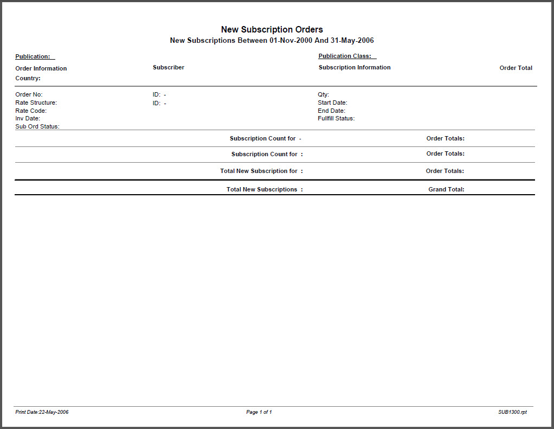Viewport: 554px width, 429px height.
Task: Select the 'End Date:' label
Action: 331,111
